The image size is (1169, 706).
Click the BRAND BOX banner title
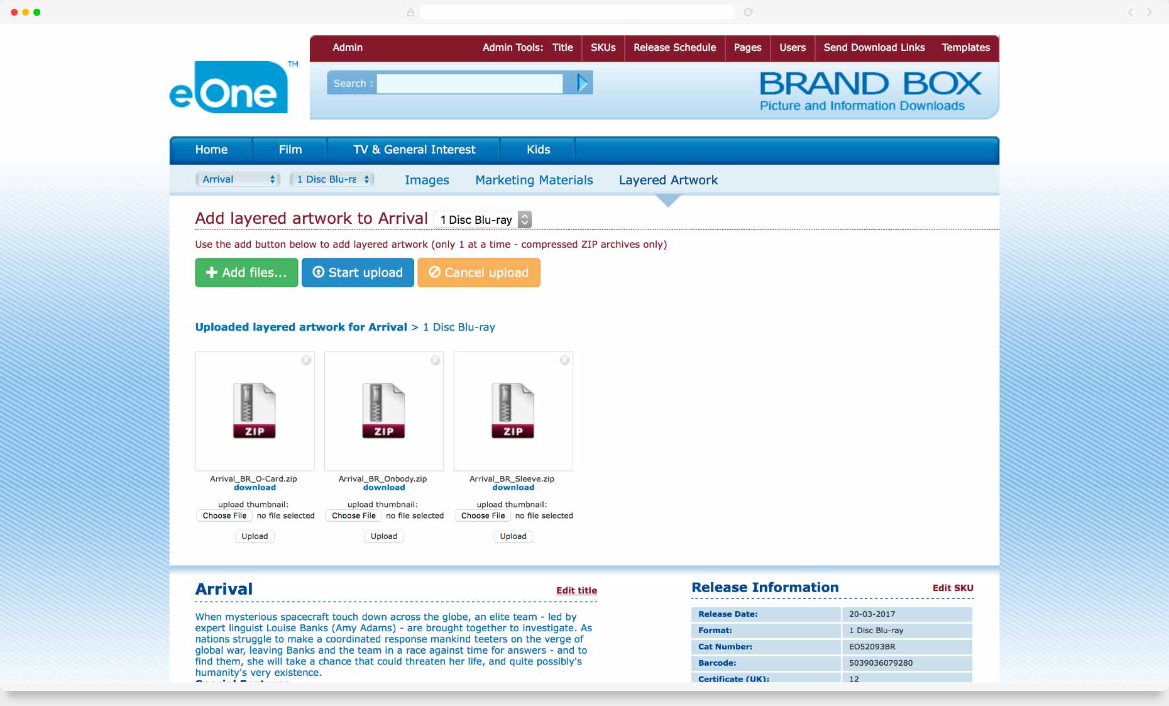point(870,84)
